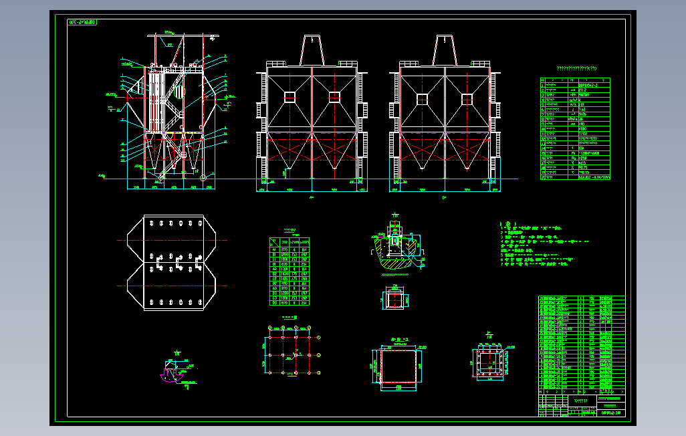Screen dimensions: 686x436
Task: Click the title block in bottom-right corner
Action: click(x=582, y=405)
